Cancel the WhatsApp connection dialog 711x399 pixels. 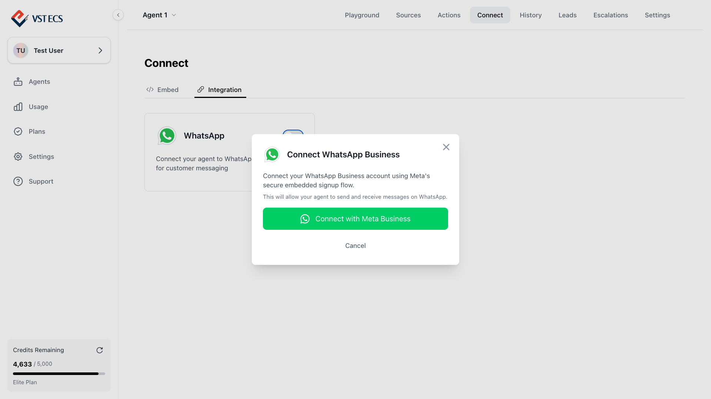coord(355,246)
